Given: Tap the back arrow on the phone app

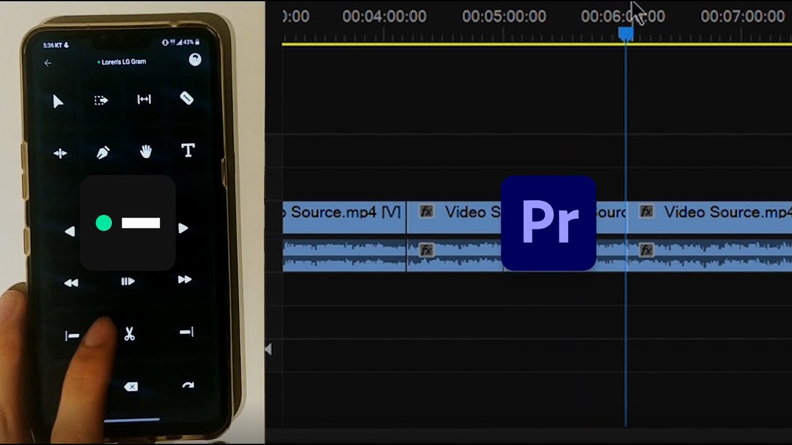Looking at the screenshot, I should tap(48, 63).
